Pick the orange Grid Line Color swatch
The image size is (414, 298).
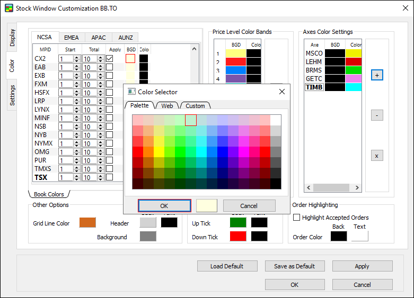(87, 223)
